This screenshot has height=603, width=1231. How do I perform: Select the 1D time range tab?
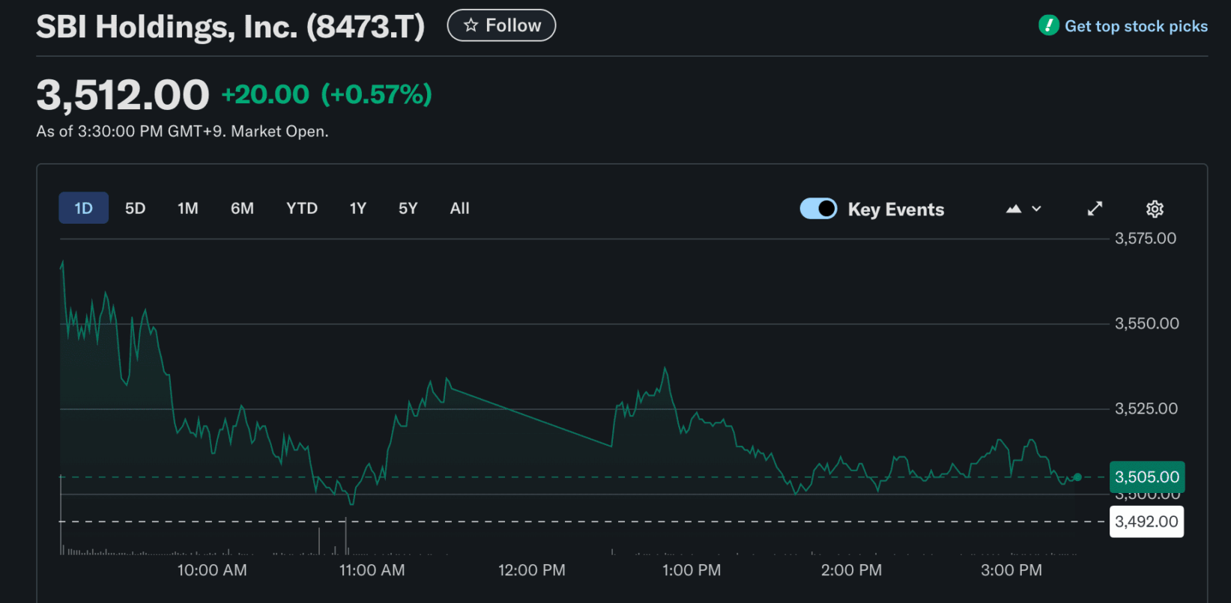(83, 208)
